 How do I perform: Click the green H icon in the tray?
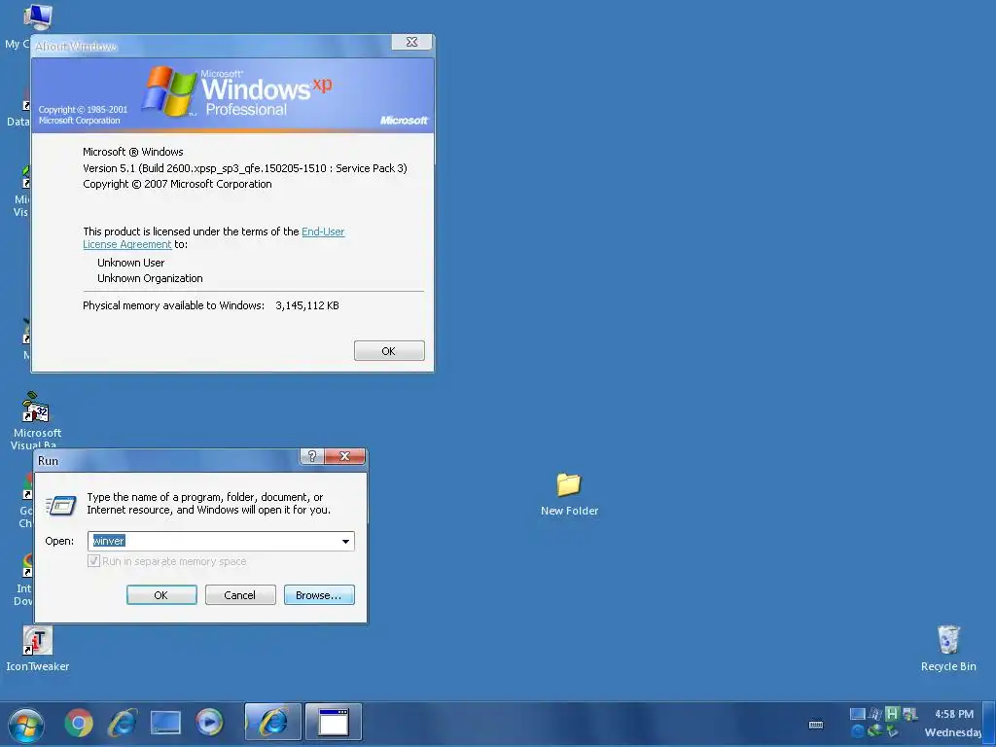click(x=892, y=714)
